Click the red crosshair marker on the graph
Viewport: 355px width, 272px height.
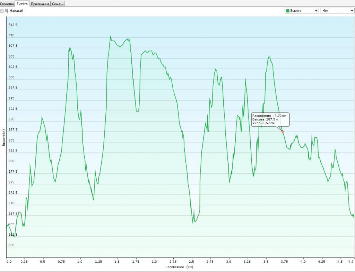pos(283,132)
